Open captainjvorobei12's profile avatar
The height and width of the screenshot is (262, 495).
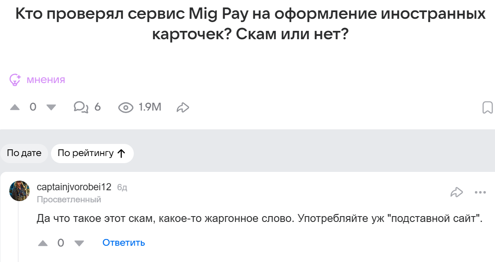pos(19,191)
